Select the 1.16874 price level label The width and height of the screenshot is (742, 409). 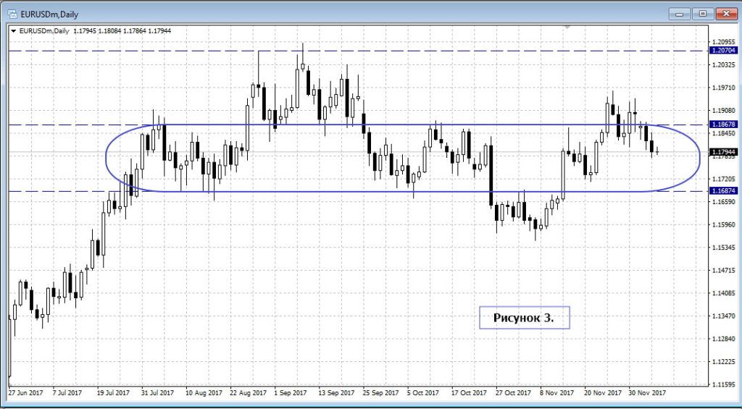[x=722, y=191]
